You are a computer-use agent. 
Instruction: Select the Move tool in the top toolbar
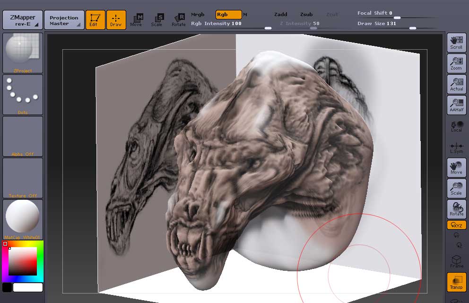coord(136,20)
